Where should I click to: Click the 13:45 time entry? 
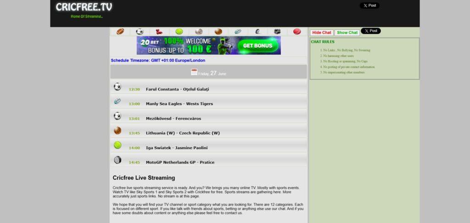(x=134, y=134)
